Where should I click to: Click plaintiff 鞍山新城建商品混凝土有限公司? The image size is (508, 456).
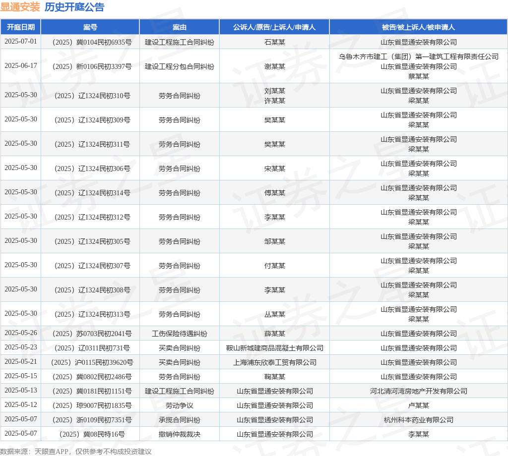point(275,348)
